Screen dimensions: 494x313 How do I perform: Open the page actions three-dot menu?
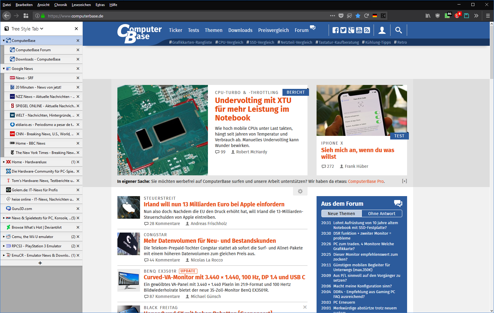tap(333, 16)
